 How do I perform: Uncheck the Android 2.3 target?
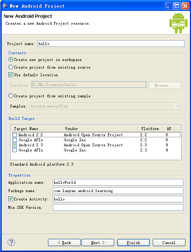tap(15, 145)
